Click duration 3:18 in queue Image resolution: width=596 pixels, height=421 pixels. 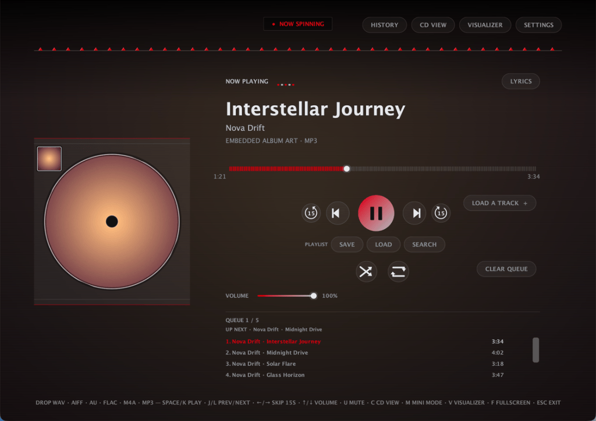498,363
